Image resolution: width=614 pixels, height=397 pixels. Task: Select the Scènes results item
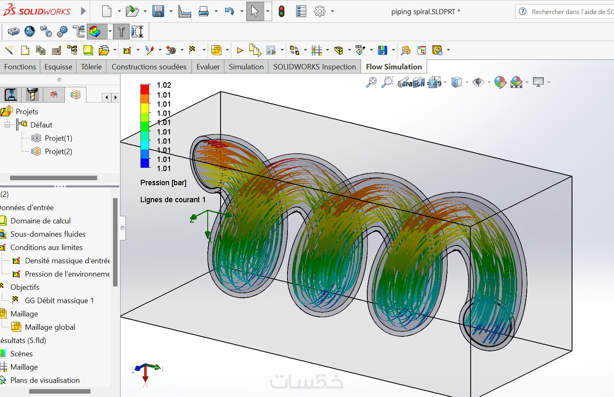coord(22,354)
